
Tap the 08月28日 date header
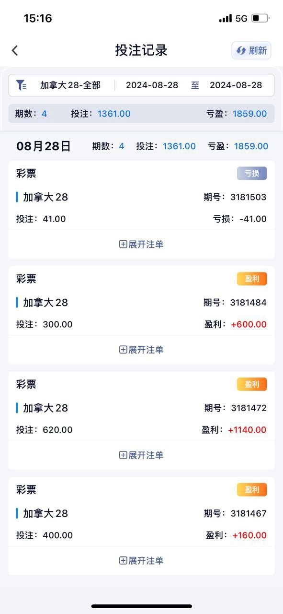click(44, 146)
